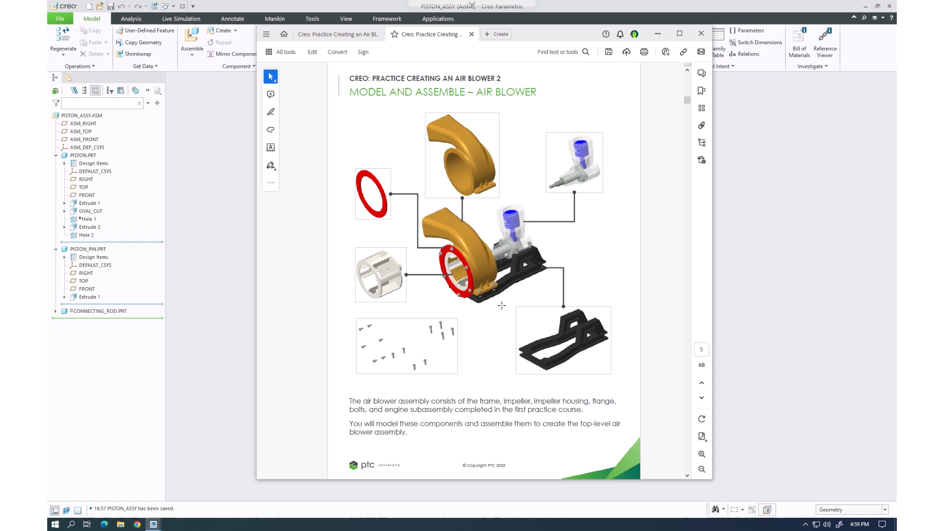
Task: Click Sign in the PDF toolbar
Action: pyautogui.click(x=363, y=52)
